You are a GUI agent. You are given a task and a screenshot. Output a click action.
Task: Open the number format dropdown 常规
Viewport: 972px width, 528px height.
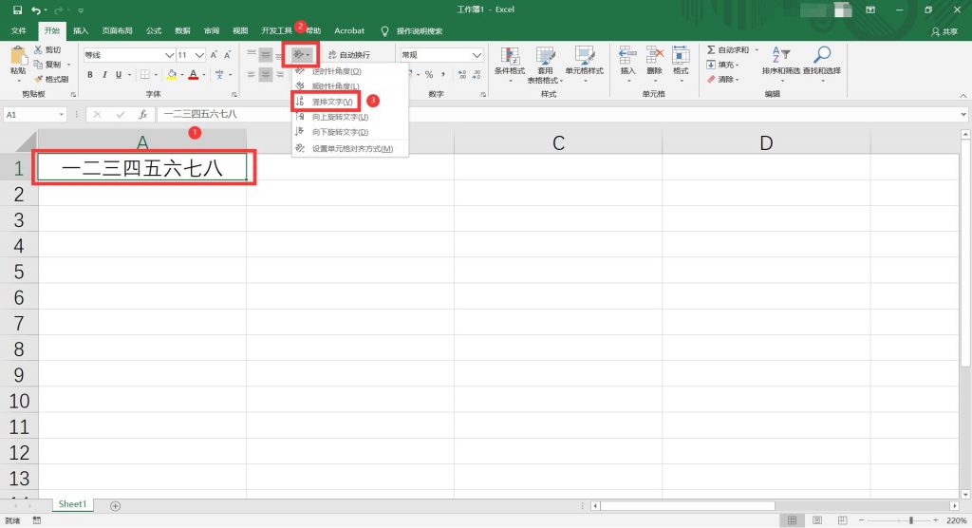(477, 55)
